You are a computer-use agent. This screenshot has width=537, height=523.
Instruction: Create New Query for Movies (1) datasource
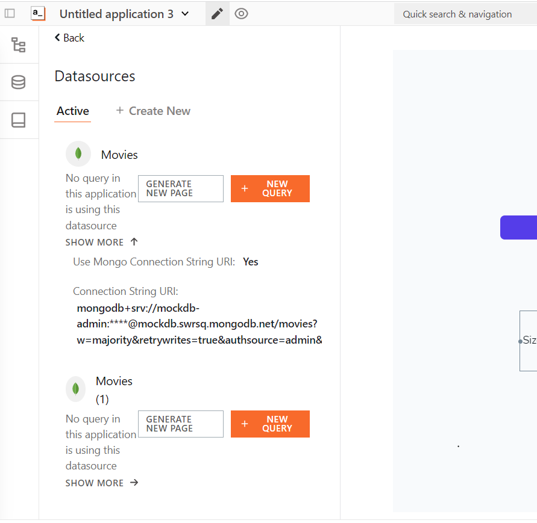(270, 424)
